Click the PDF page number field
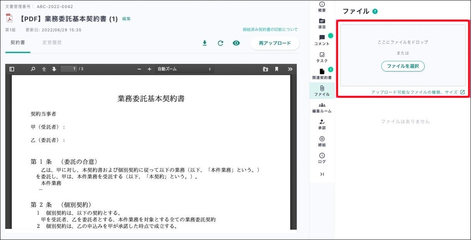The width and height of the screenshot is (471, 240). pos(69,69)
